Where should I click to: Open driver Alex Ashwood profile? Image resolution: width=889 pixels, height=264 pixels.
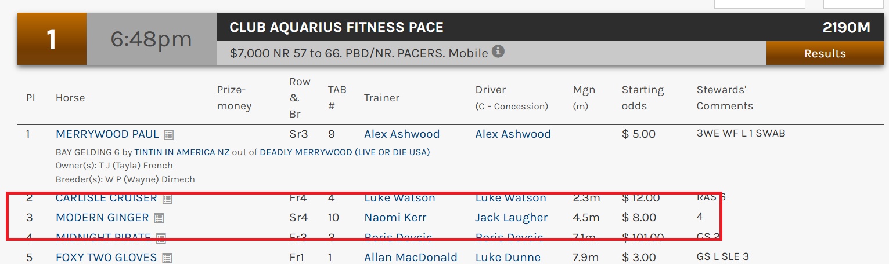[513, 134]
